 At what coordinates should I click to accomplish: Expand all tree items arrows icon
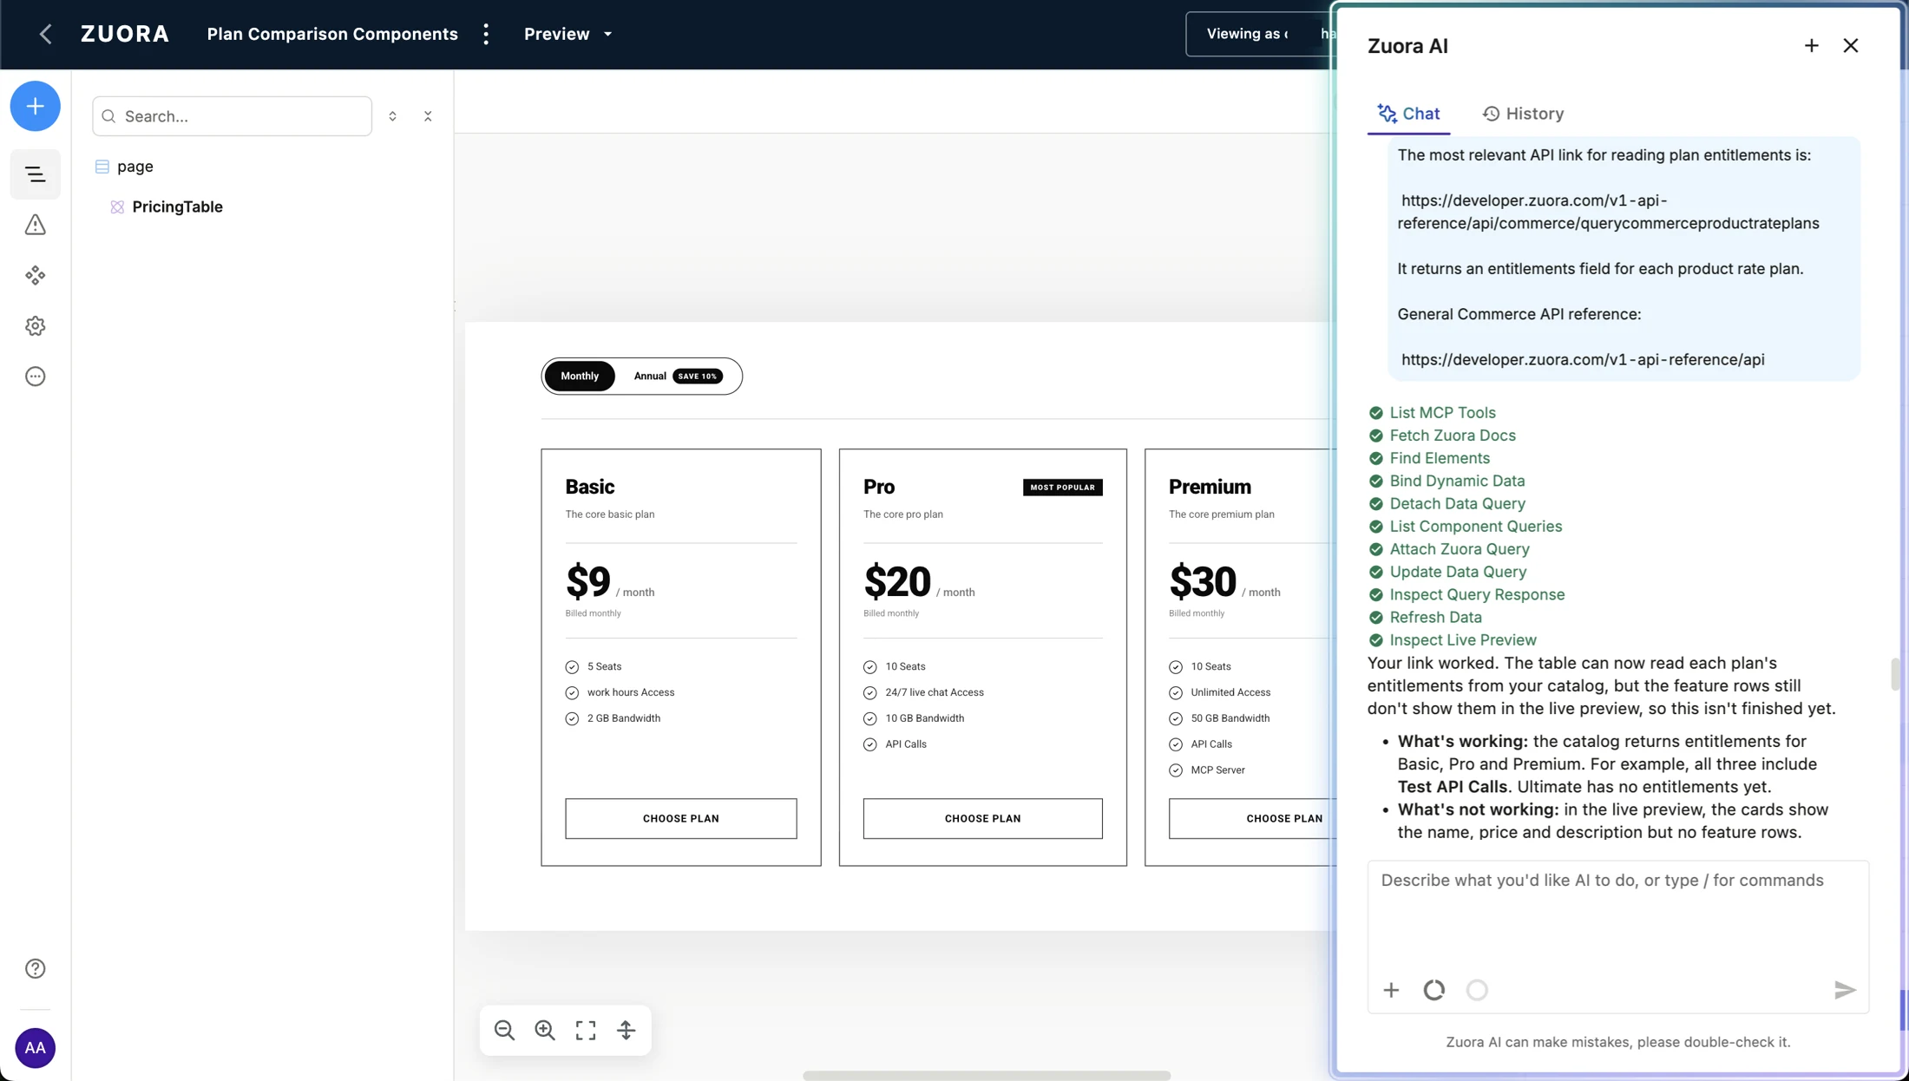[392, 116]
